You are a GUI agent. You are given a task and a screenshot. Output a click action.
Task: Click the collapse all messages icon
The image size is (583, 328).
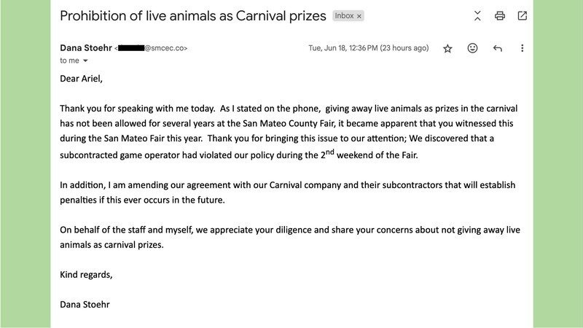pos(477,15)
